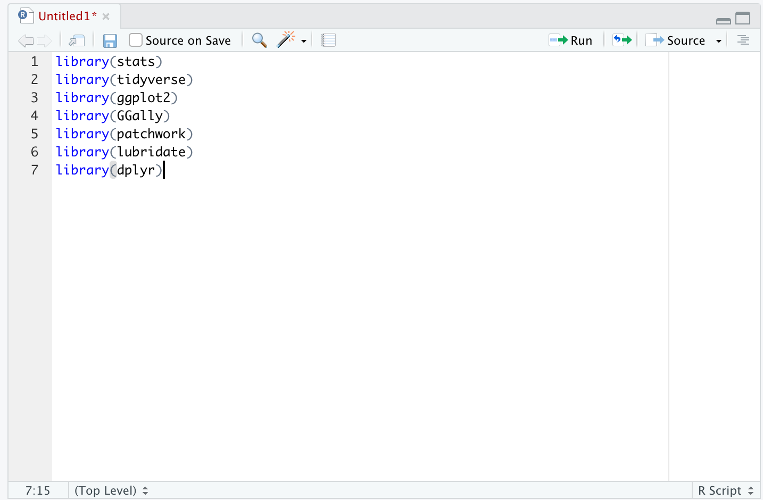Click the R file icon on Untitled1 tab
Viewport: 763px width, 500px height.
26,15
